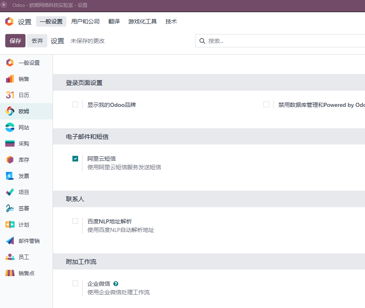Click 一般设置 label in sidebar
The image size is (365, 308).
click(x=29, y=63)
